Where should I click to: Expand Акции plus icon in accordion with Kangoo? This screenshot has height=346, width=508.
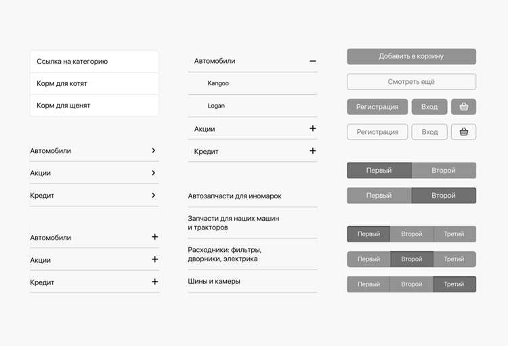click(x=313, y=128)
